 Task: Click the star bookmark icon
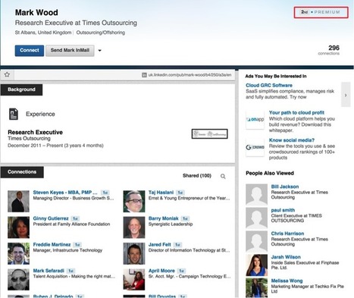point(7,74)
